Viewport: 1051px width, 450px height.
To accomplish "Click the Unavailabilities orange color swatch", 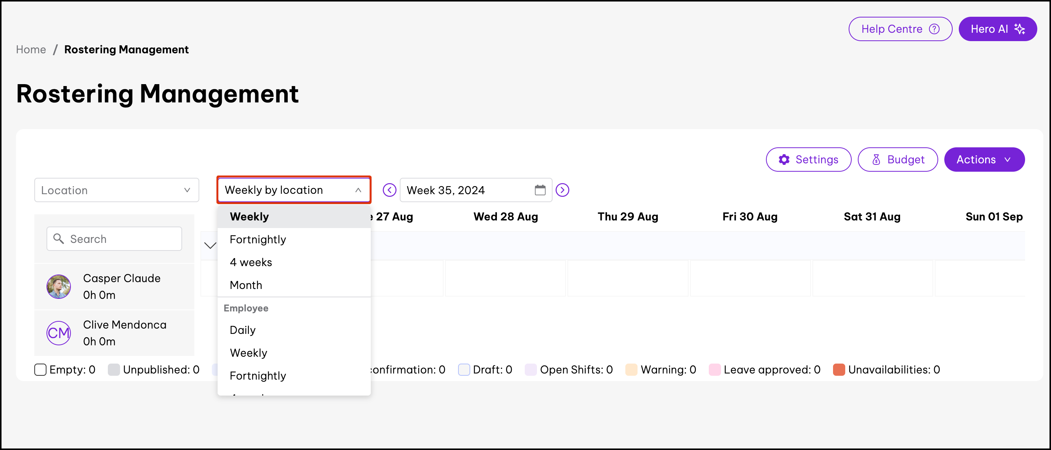I will 838,370.
